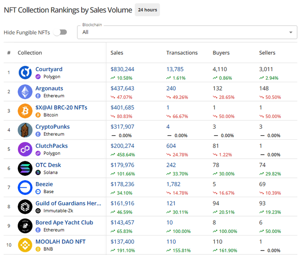Click $X@AI sales change 80.83%
This screenshot has width=301, height=255.
124,116
